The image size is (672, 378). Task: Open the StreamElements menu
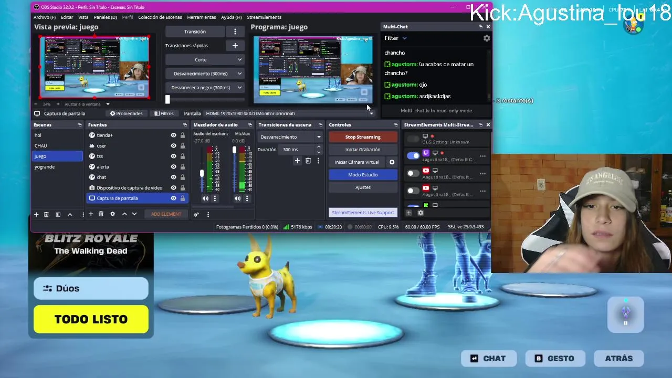[264, 17]
